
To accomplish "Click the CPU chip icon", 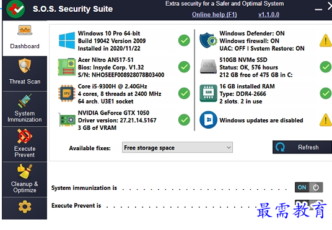I will (x=67, y=93).
